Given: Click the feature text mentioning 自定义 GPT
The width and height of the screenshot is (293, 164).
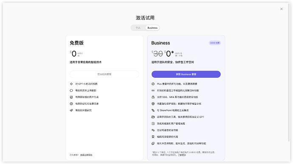Looking at the screenshot, I should tap(180, 117).
